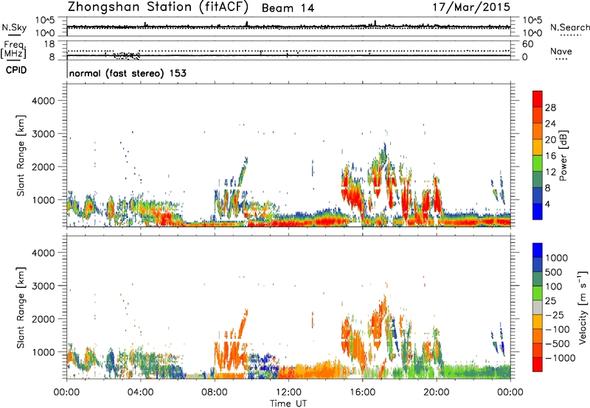Click the 'Time UT' axis label
Image resolution: width=590 pixels, height=408 pixels.
288,404
